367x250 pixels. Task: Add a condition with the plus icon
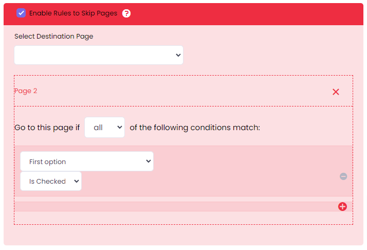coord(343,206)
